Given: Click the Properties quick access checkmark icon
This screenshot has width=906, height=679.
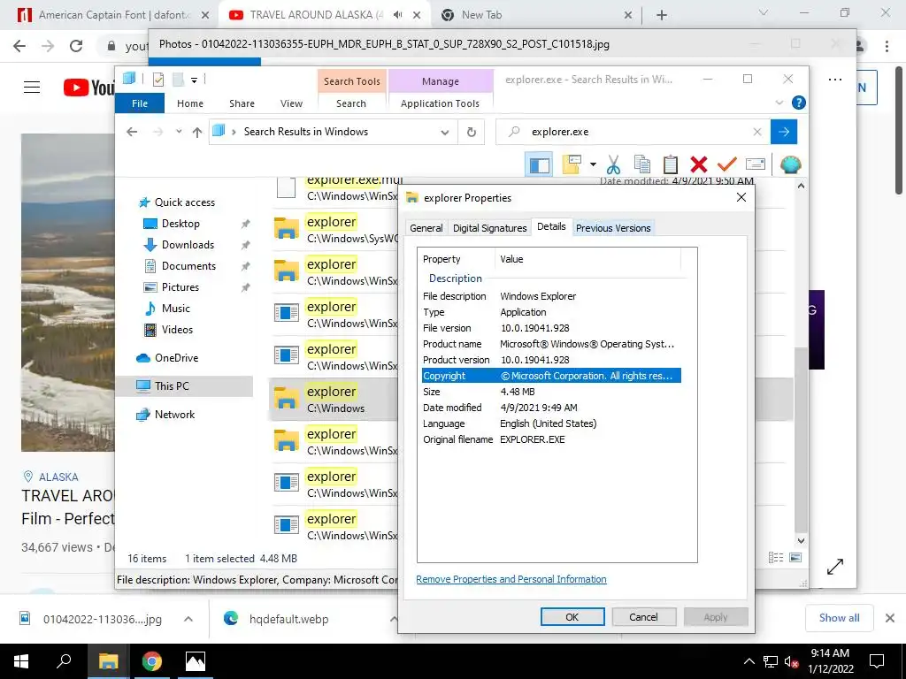Looking at the screenshot, I should [x=158, y=80].
